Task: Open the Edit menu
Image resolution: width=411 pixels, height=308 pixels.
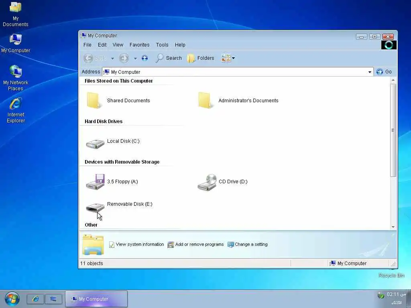Action: click(x=102, y=45)
